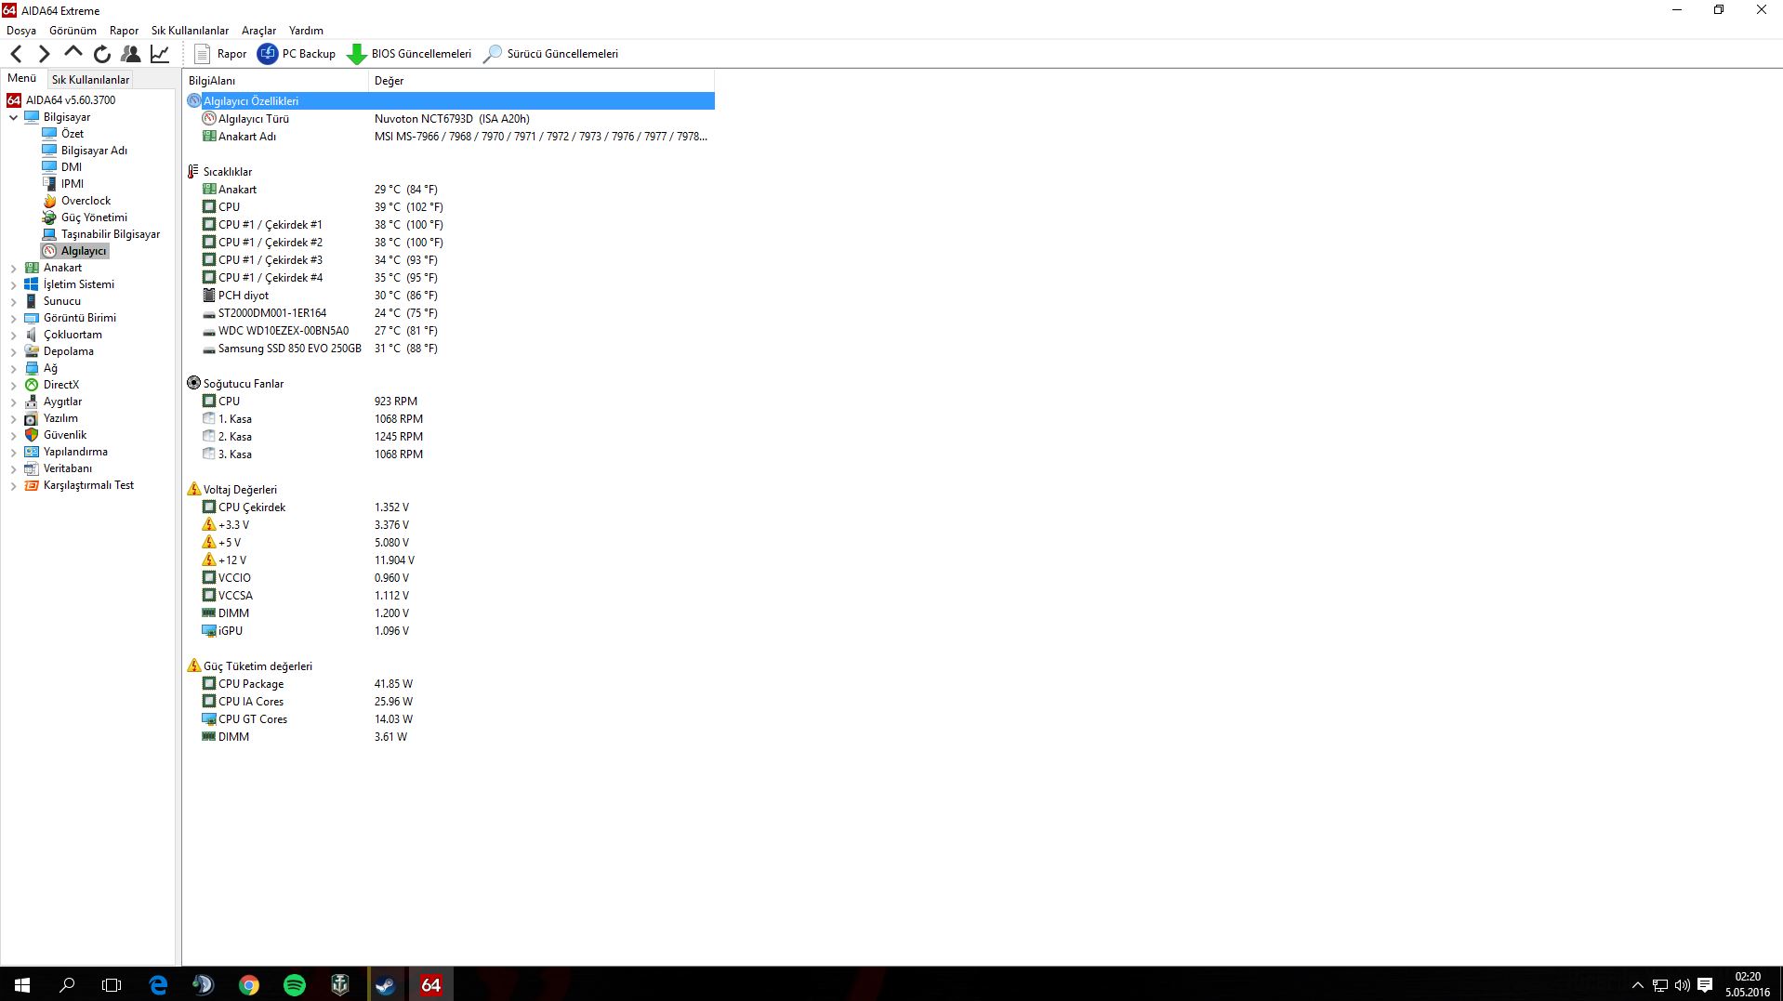Viewport: 1783px width, 1001px height.
Task: Click the BilgiAlanı column header
Action: tap(276, 81)
